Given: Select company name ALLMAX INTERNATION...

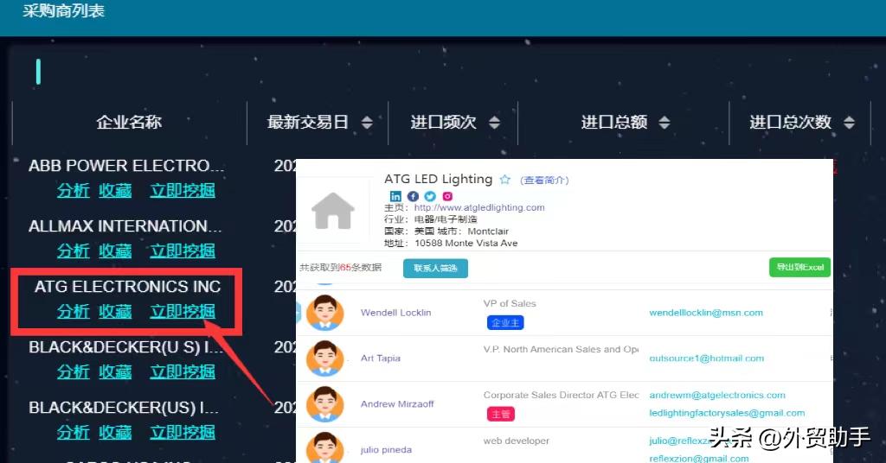Looking at the screenshot, I should [125, 226].
